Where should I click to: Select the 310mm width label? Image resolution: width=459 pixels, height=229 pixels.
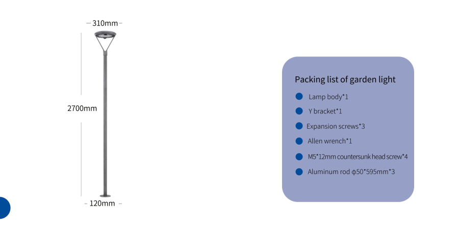click(x=105, y=23)
